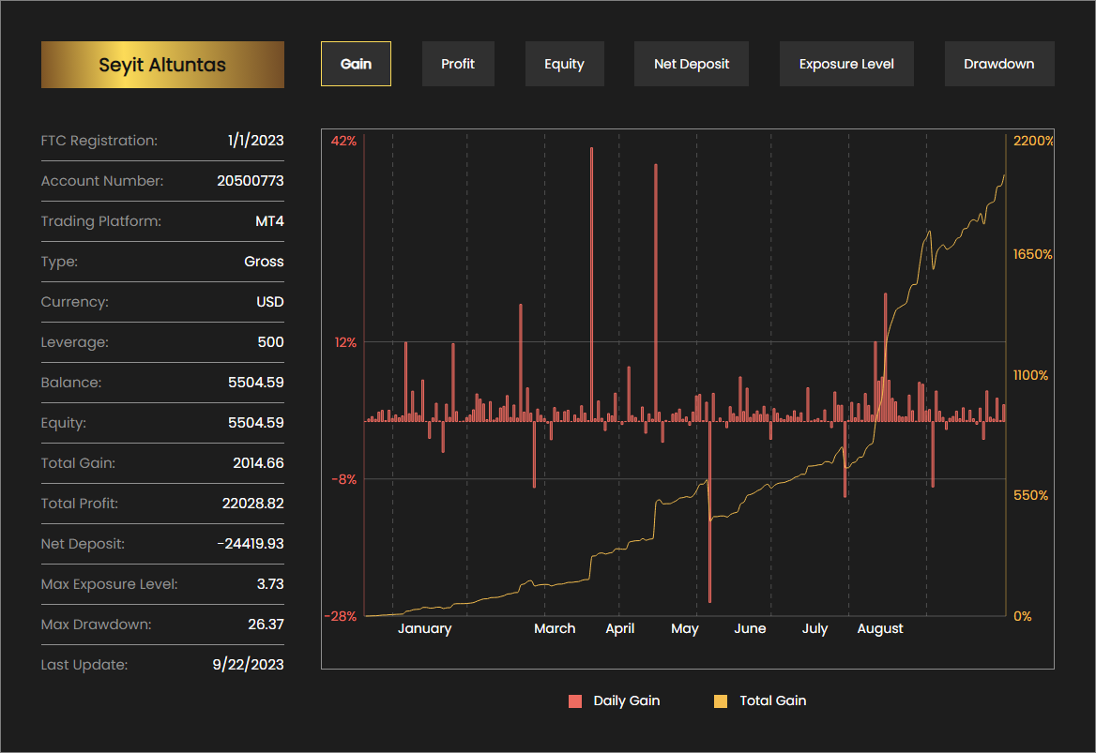Click the max exposure level value 3.73
The image size is (1096, 753).
[x=270, y=584]
